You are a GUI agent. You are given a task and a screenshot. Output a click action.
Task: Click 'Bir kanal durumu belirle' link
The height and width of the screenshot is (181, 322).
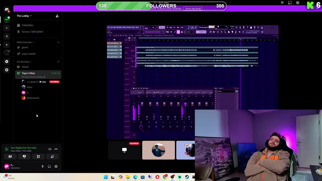(33, 77)
